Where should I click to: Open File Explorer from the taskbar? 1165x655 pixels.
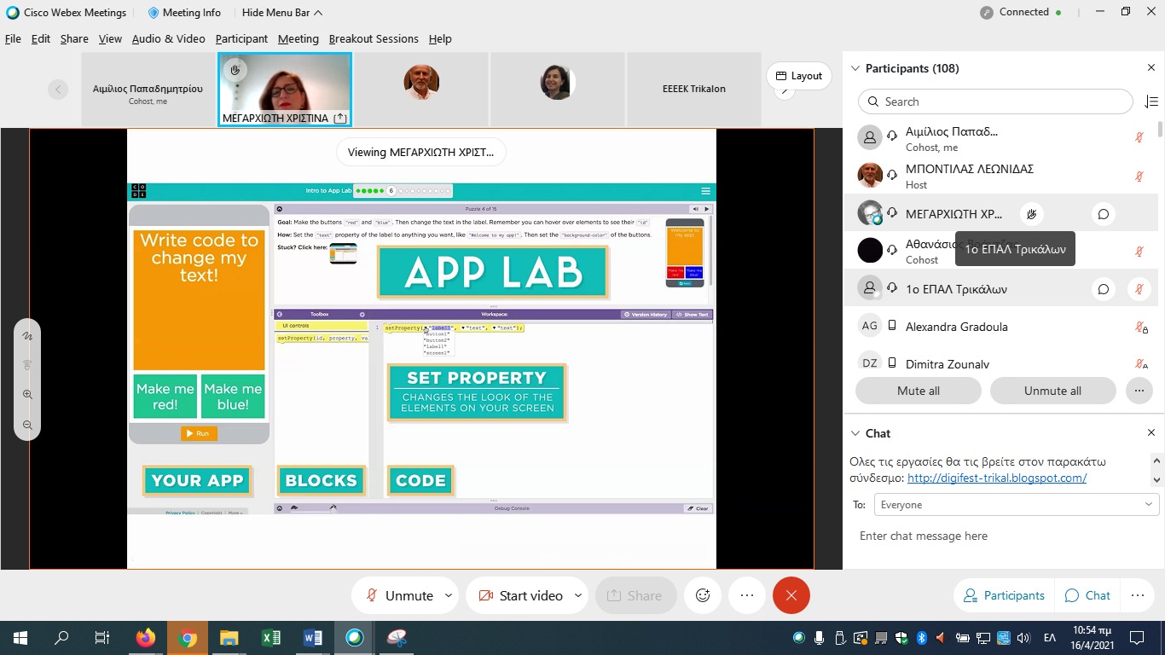229,638
